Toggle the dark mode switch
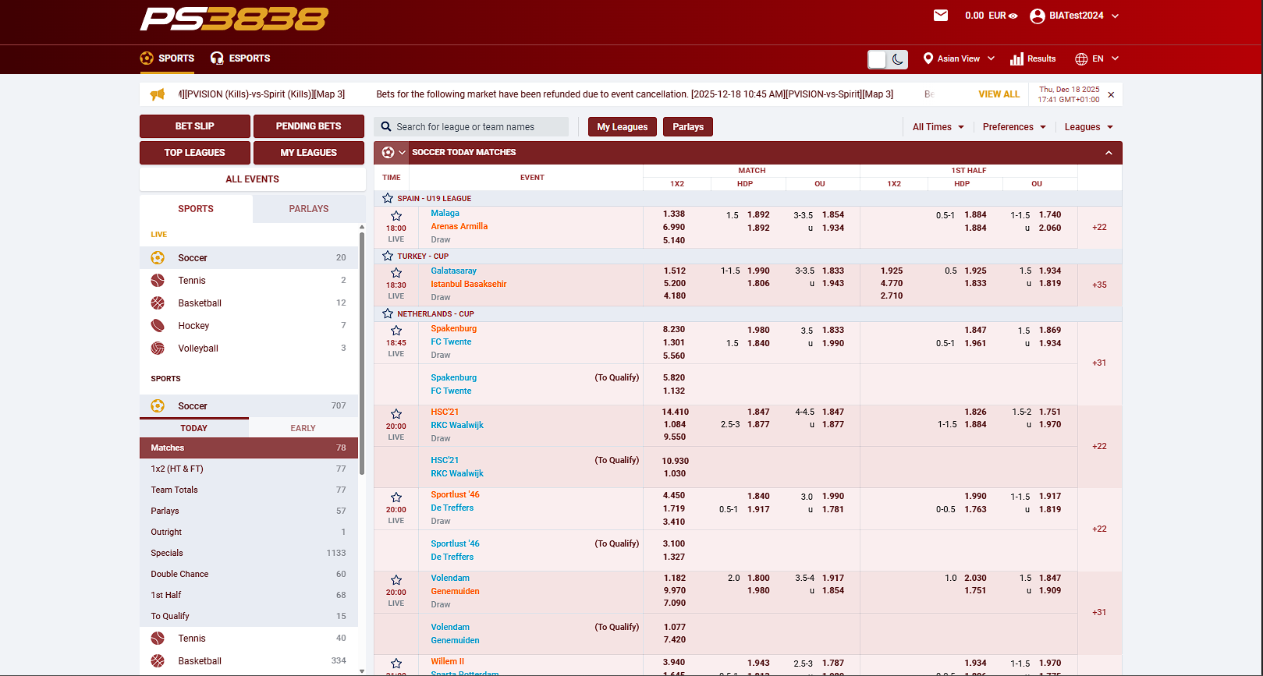Viewport: 1263px width, 676px height. click(x=888, y=59)
